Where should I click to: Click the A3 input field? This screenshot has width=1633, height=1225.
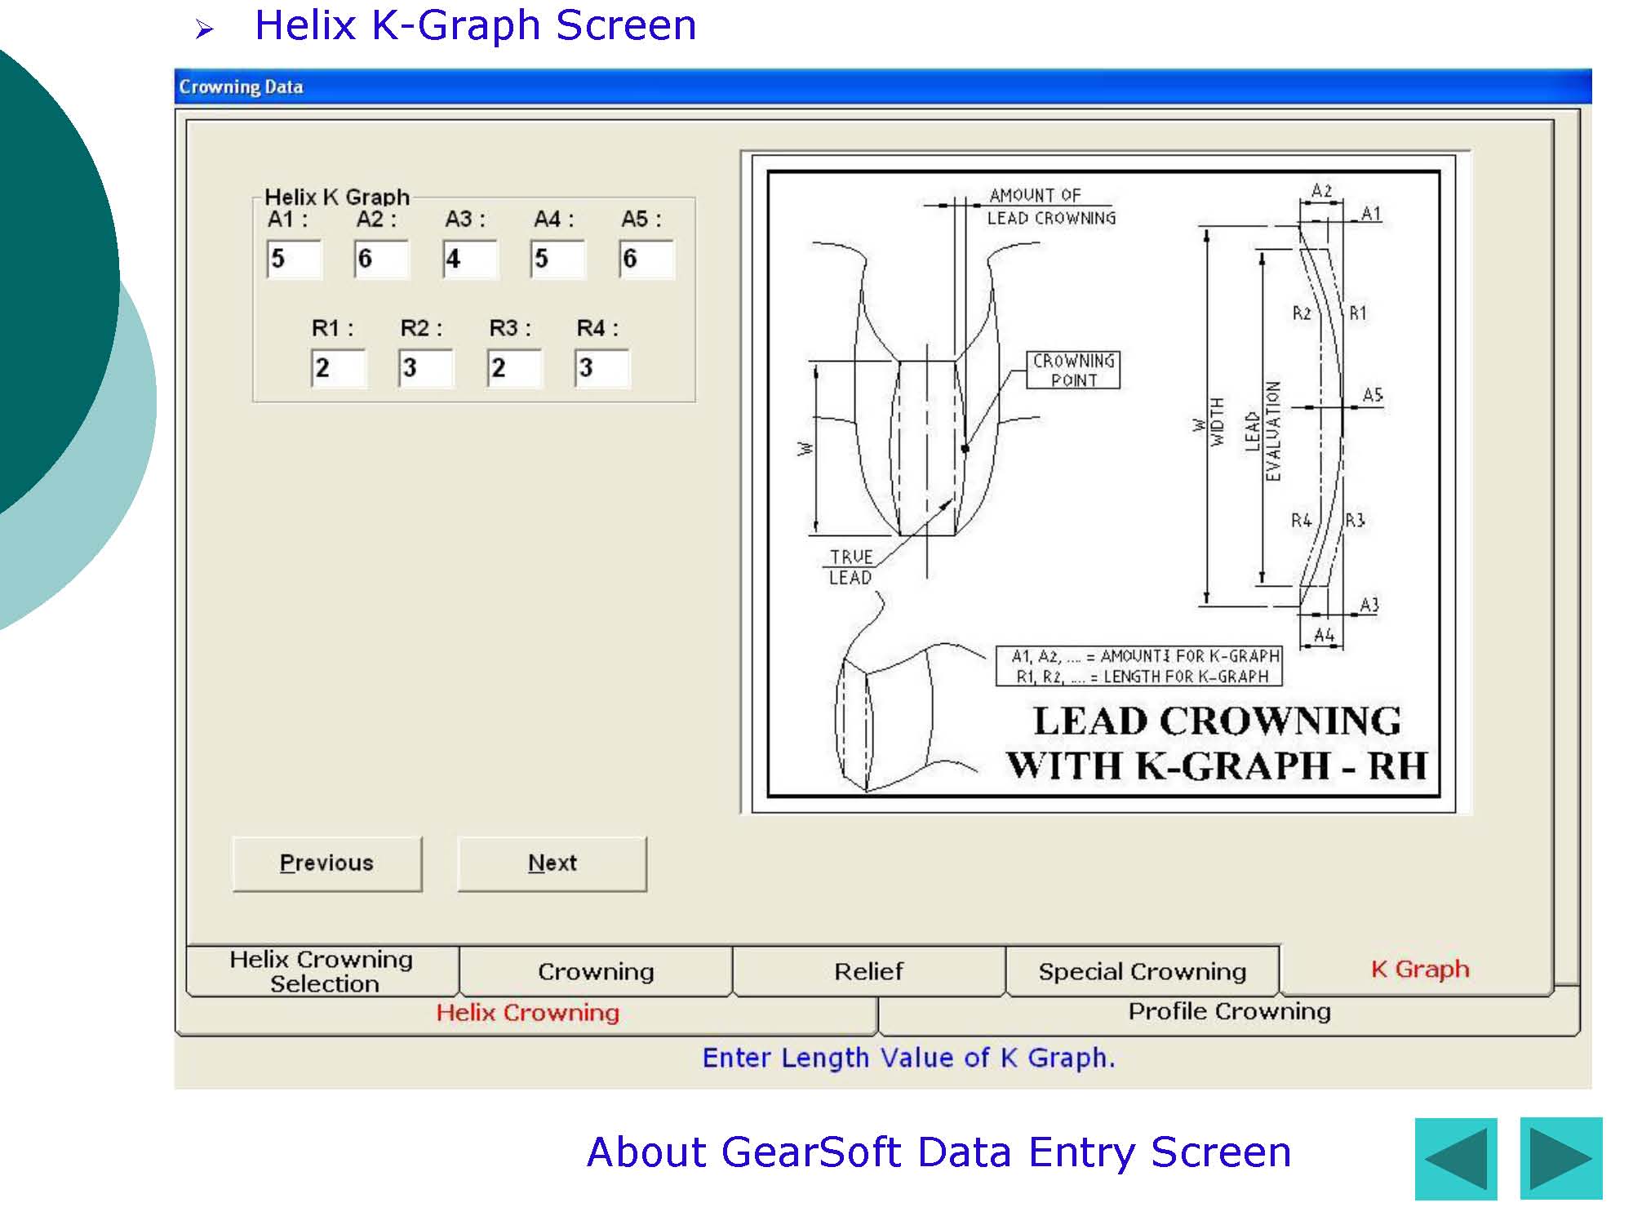(x=470, y=260)
